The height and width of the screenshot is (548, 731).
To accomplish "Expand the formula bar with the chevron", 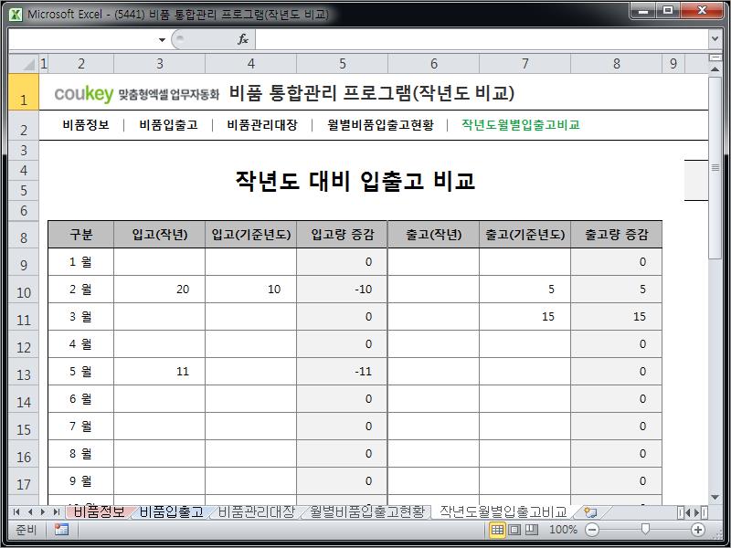I will pyautogui.click(x=715, y=39).
